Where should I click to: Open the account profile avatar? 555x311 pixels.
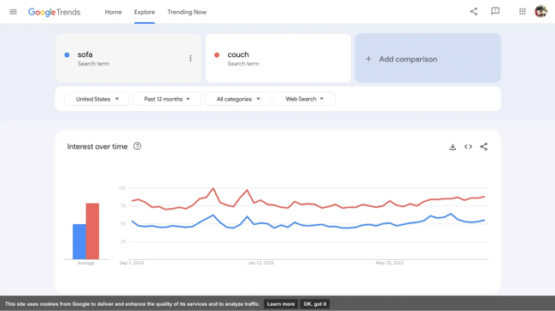coord(540,11)
